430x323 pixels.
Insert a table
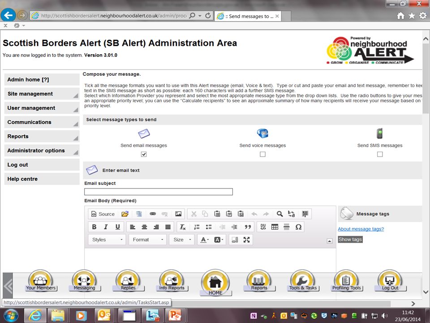(275, 227)
